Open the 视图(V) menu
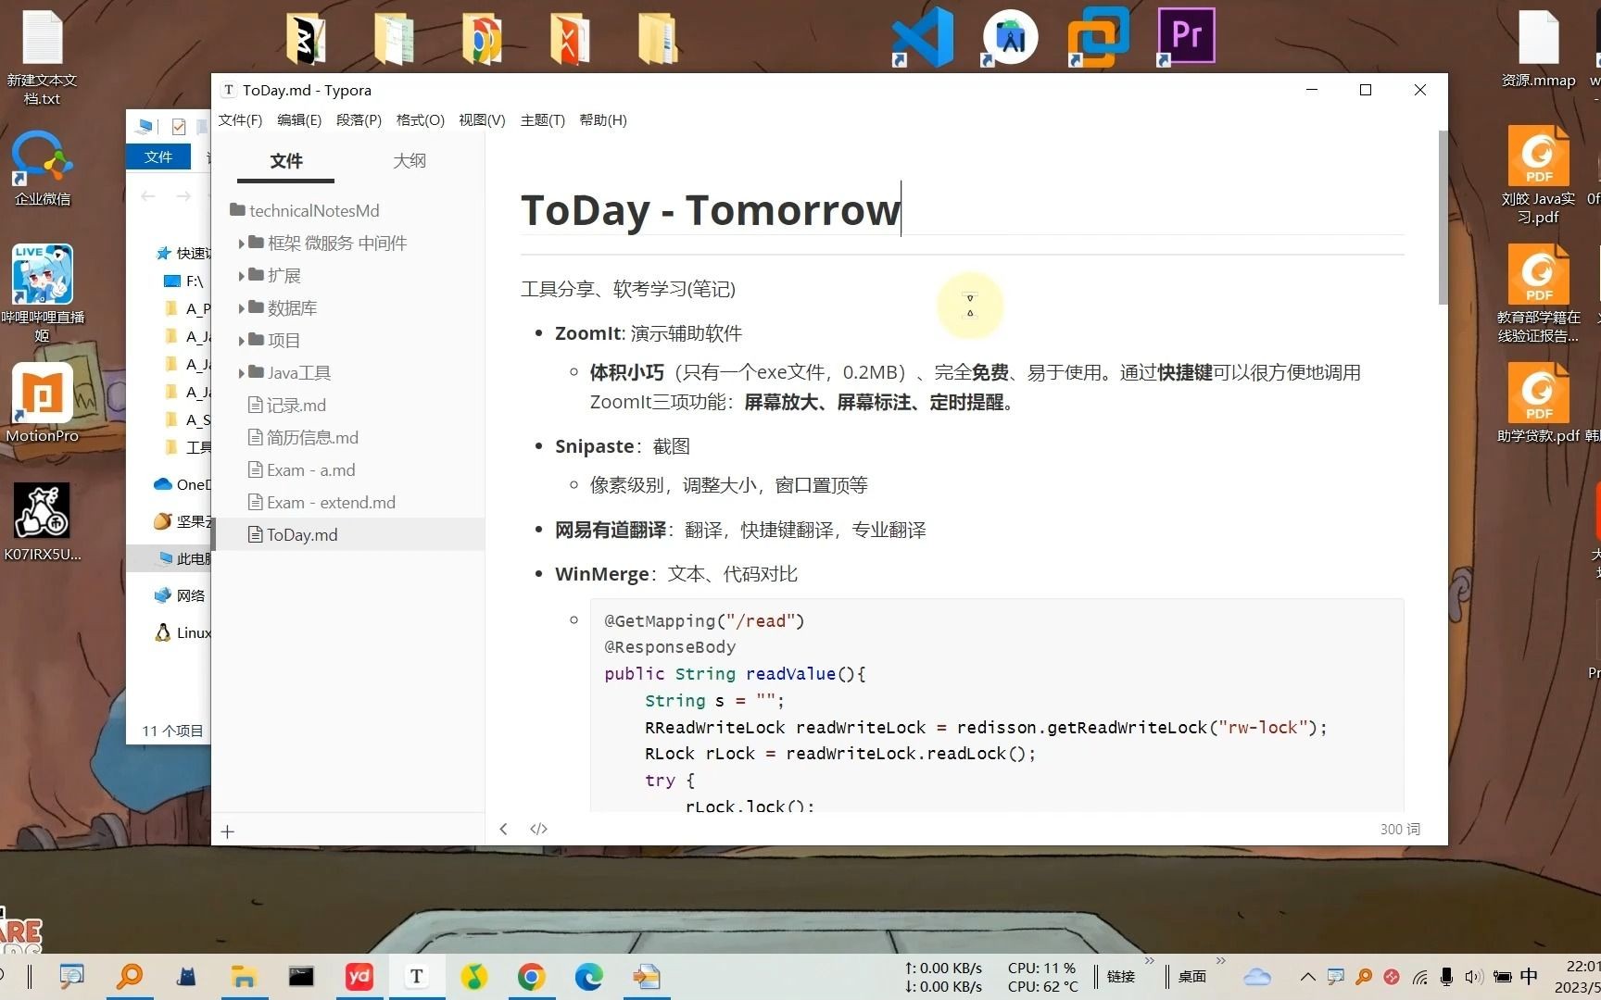This screenshot has height=1000, width=1601. (x=482, y=120)
